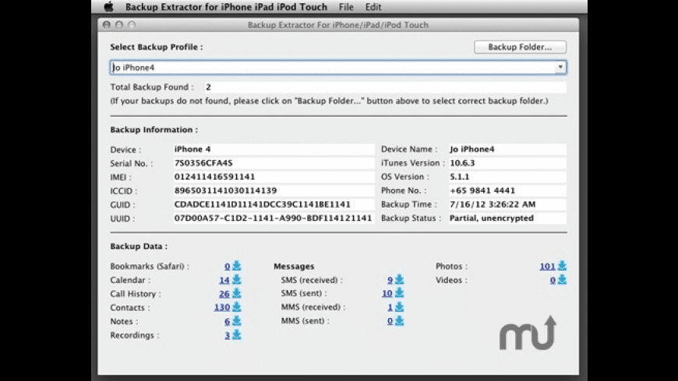
Task: Click the Total Backup Found field
Action: click(x=385, y=87)
